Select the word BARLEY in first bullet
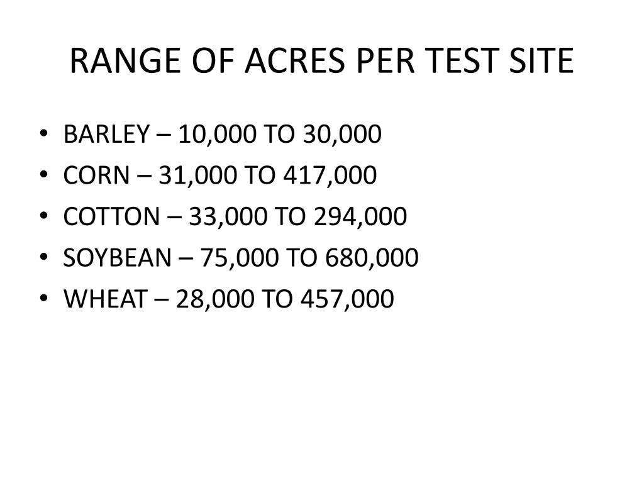 [x=106, y=134]
